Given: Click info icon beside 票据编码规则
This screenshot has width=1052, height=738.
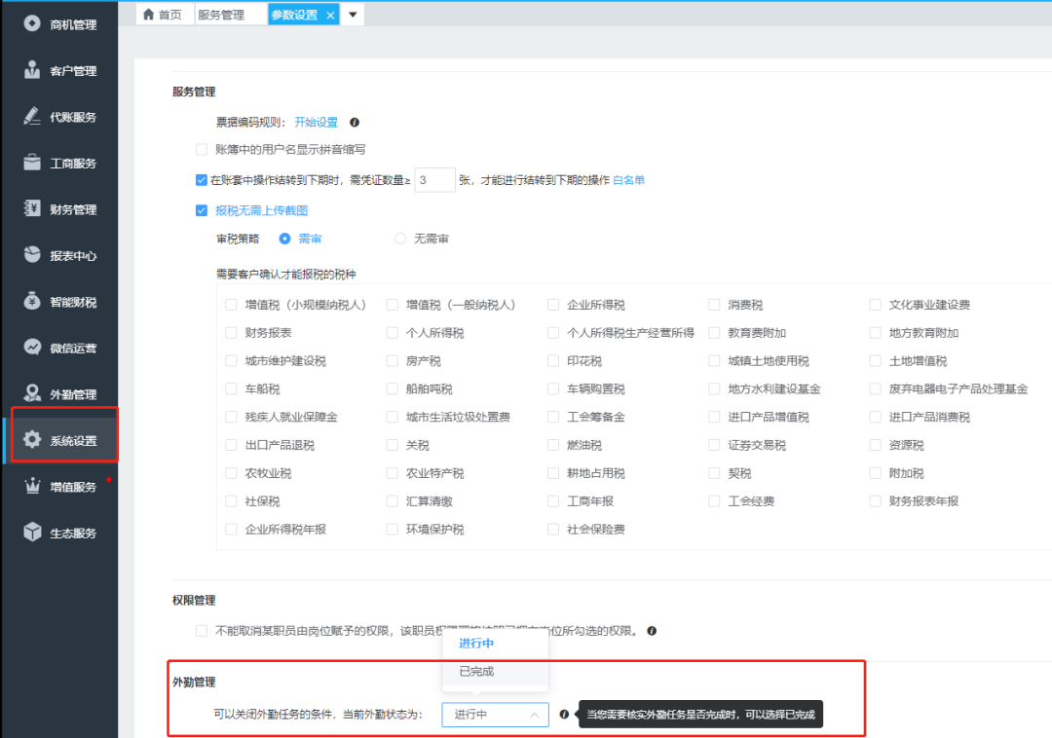Looking at the screenshot, I should 355,122.
